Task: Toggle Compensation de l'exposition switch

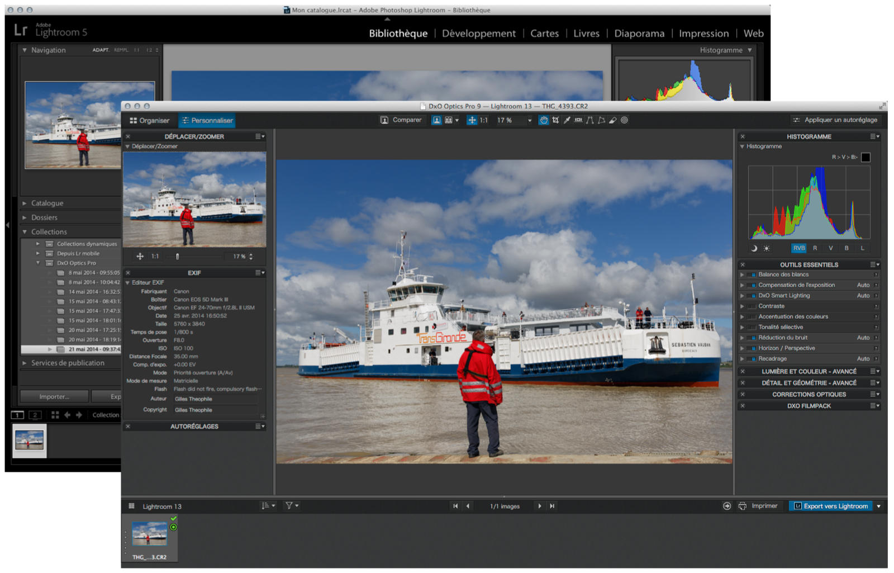Action: pos(753,285)
